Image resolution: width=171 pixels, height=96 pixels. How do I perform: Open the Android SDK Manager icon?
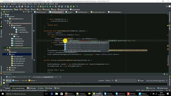(x=71, y=6)
